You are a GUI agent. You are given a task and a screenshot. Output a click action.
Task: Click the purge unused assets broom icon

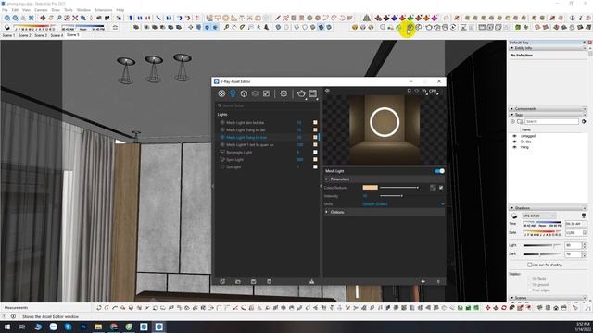coord(311,281)
